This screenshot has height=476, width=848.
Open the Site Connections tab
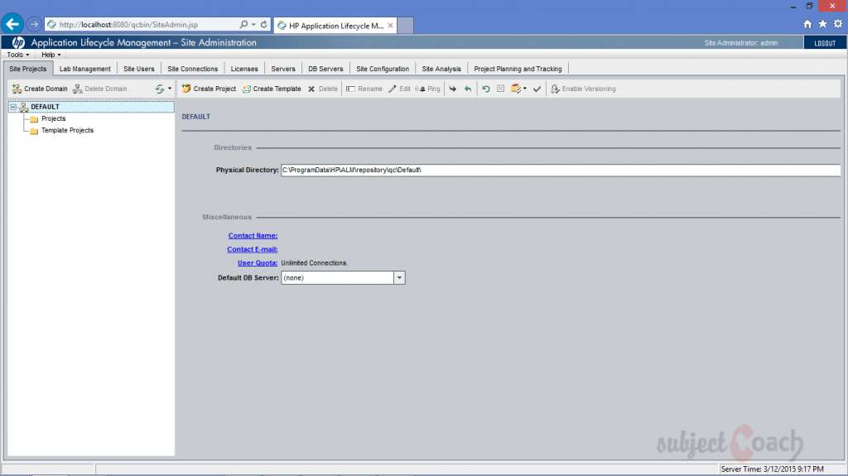[192, 69]
